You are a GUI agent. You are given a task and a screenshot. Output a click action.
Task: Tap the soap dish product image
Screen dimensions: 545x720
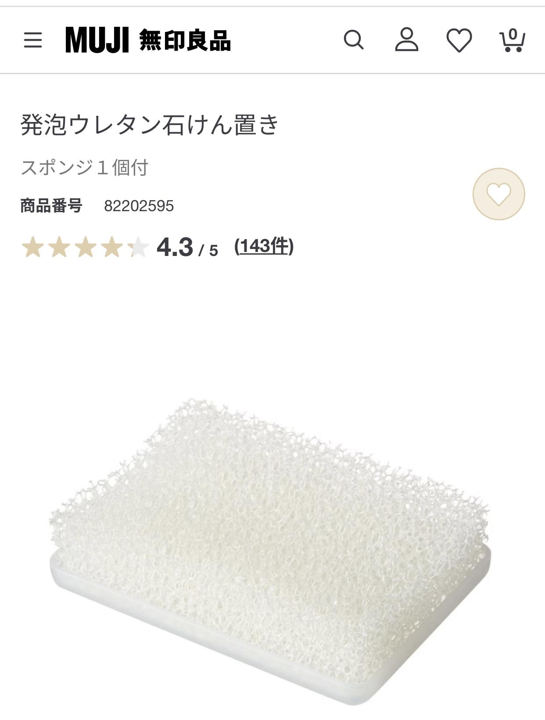pos(270,551)
